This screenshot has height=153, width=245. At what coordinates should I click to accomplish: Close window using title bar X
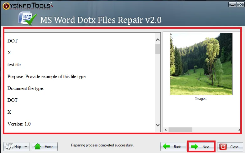[x=241, y=4]
